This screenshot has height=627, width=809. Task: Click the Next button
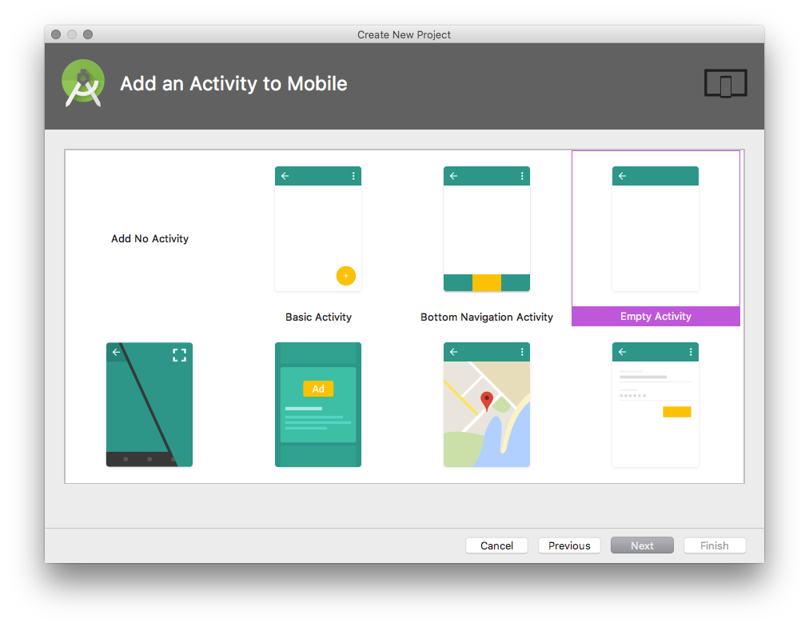coord(642,545)
